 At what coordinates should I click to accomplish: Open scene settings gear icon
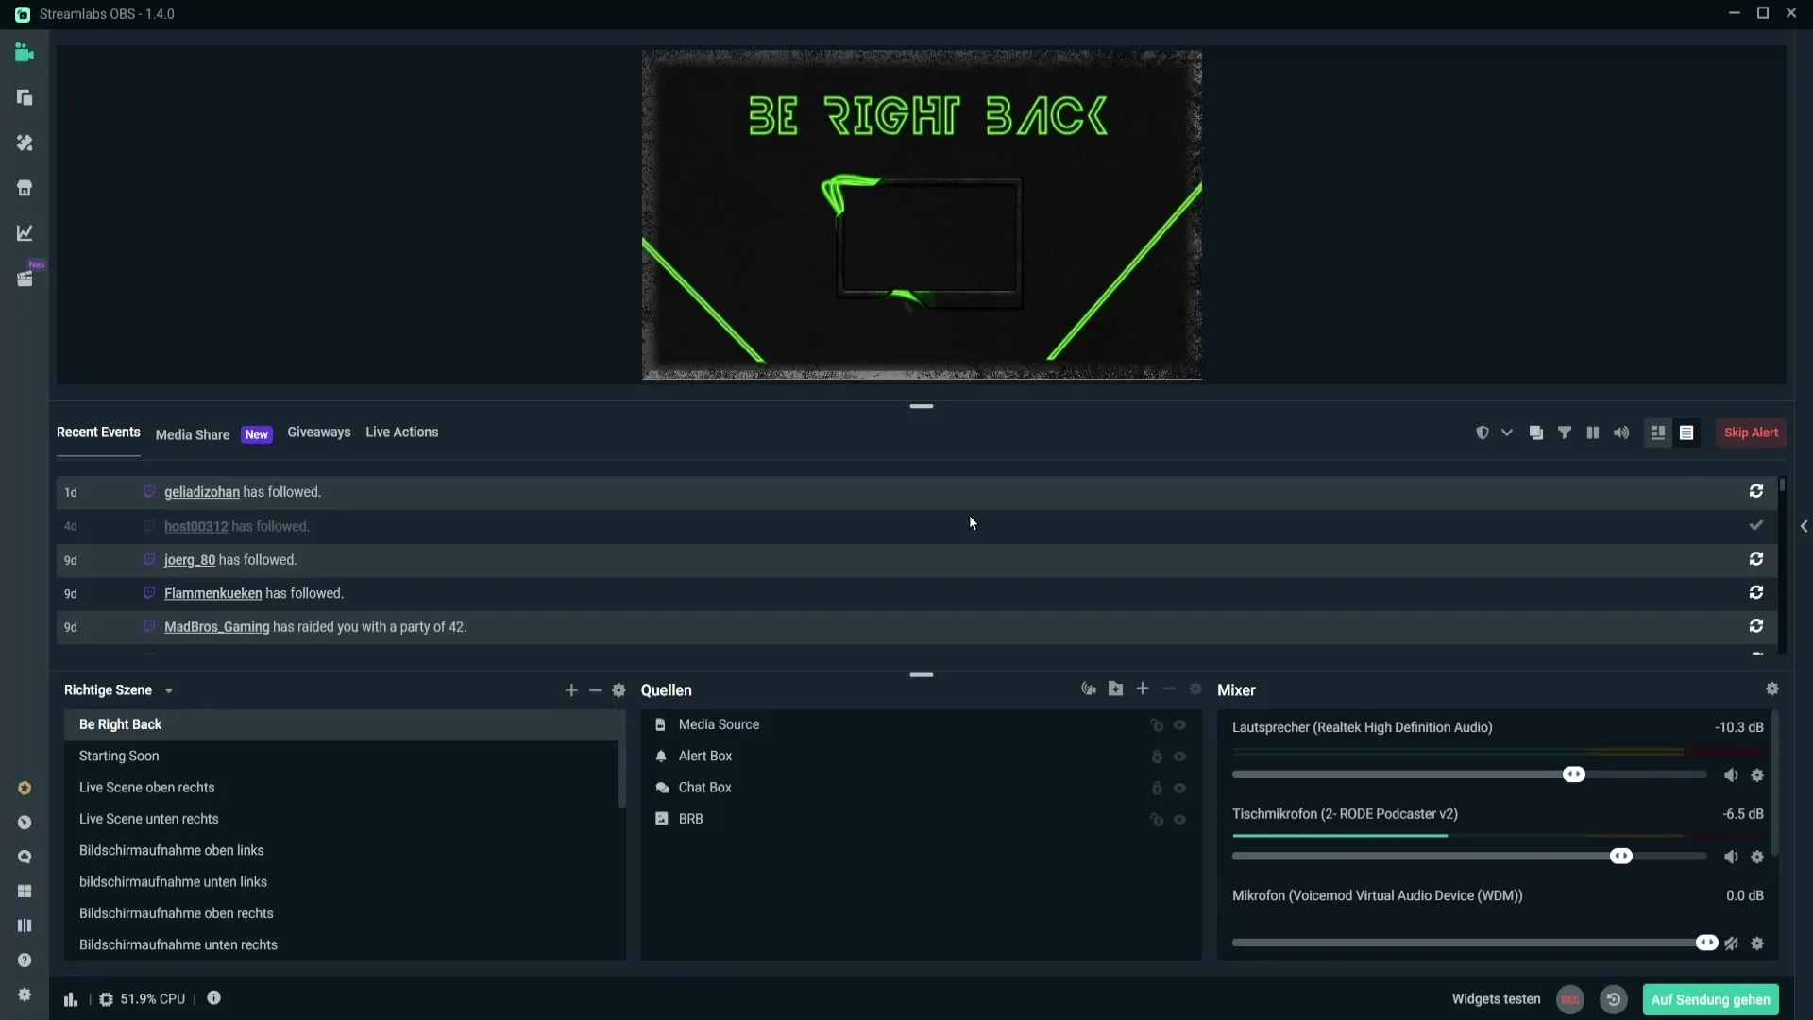coord(618,690)
